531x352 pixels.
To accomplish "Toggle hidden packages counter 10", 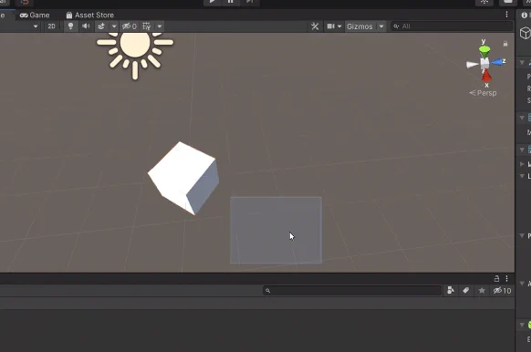I will pos(502,290).
